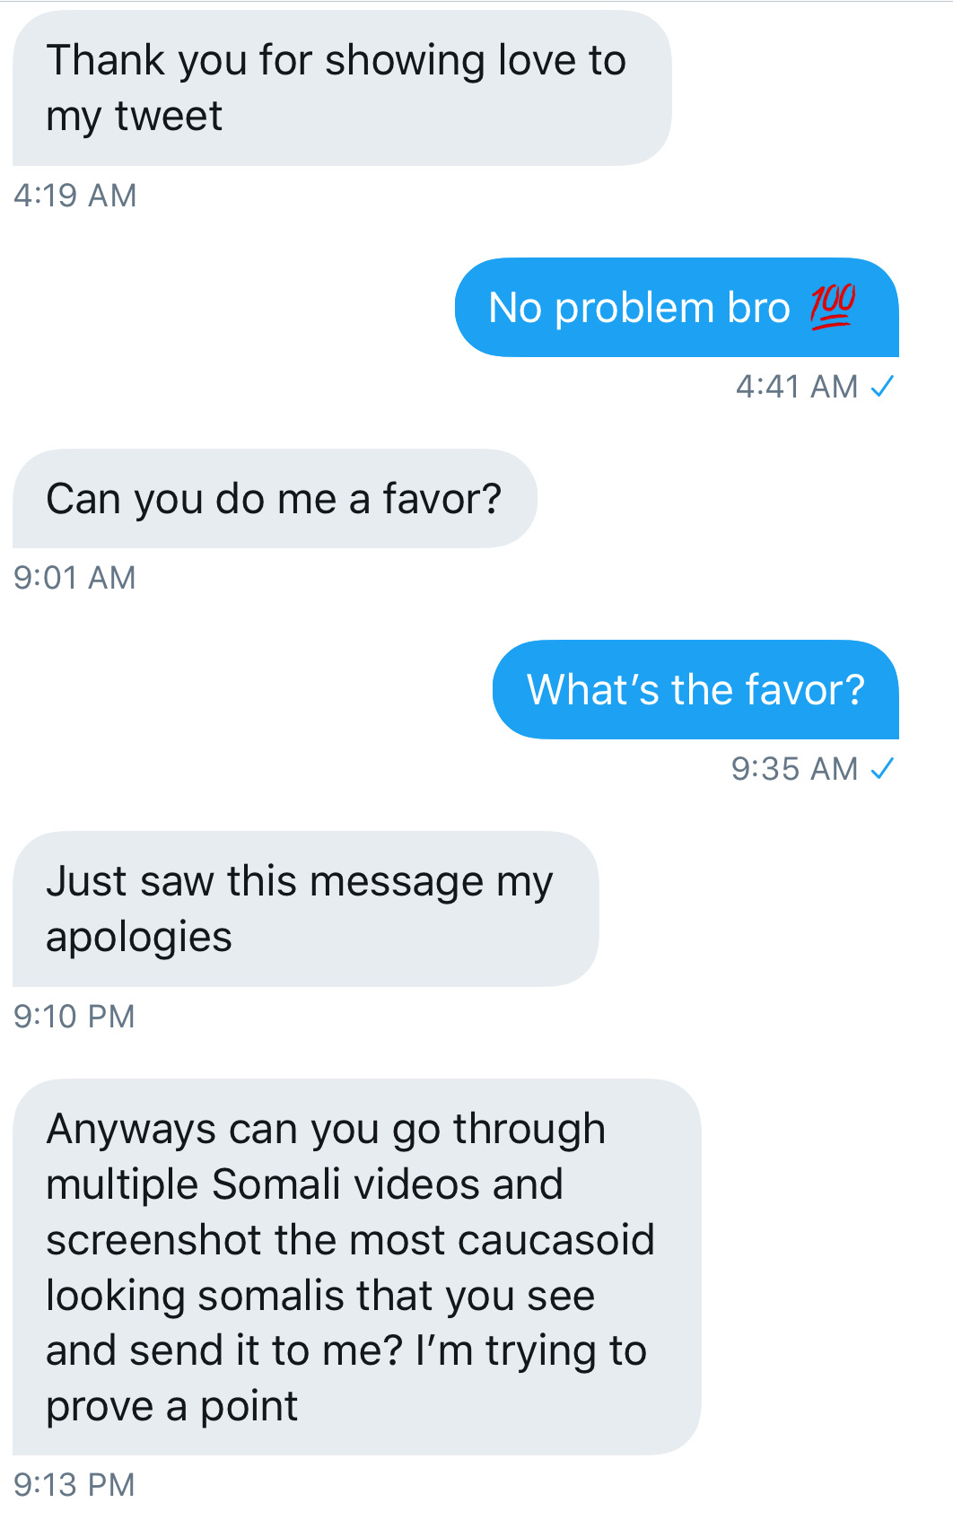Screen dimensions: 953x1520
Task: Select the "No problem bro" sent message
Action: 677,307
